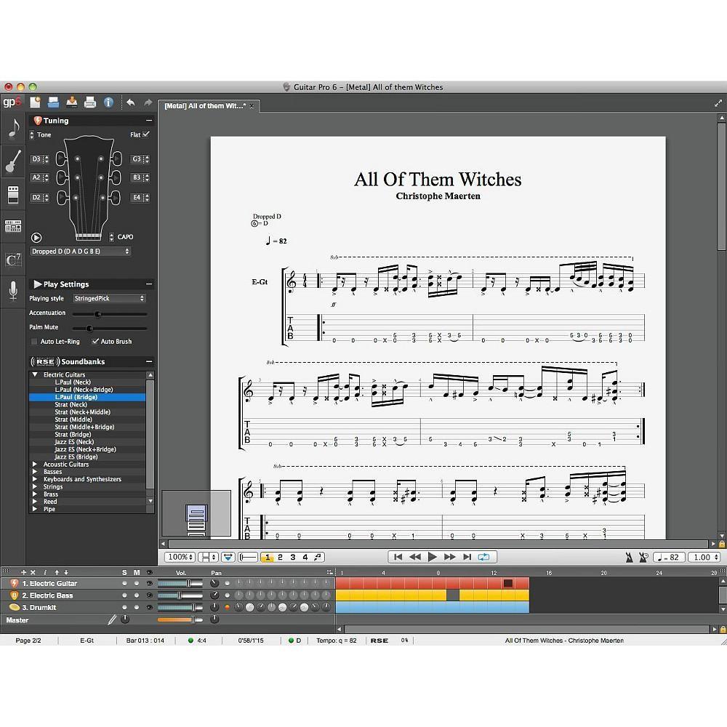Select the dark bar block in guitar timeline
Screen dimensions: 727x727
click(x=508, y=583)
